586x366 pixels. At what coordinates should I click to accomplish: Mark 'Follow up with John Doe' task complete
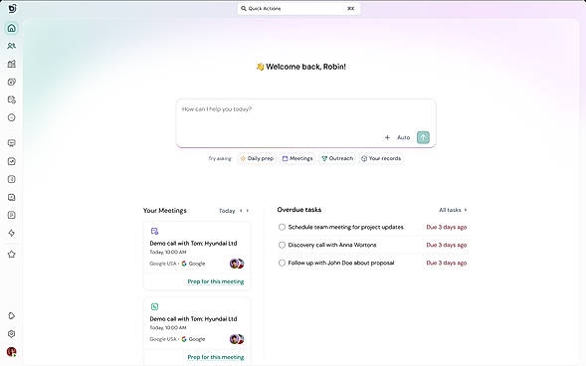[x=282, y=263]
